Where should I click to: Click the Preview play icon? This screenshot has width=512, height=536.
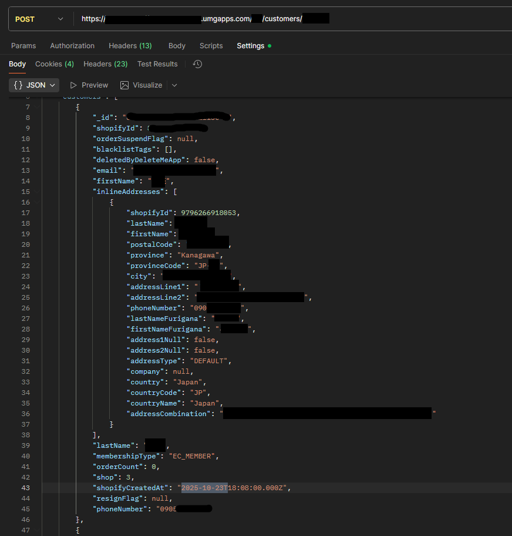(73, 85)
